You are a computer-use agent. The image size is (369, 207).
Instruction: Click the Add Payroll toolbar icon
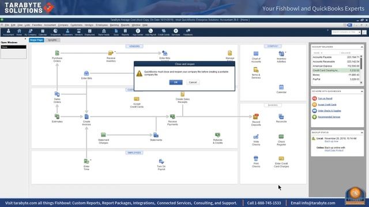pyautogui.click(x=150, y=32)
